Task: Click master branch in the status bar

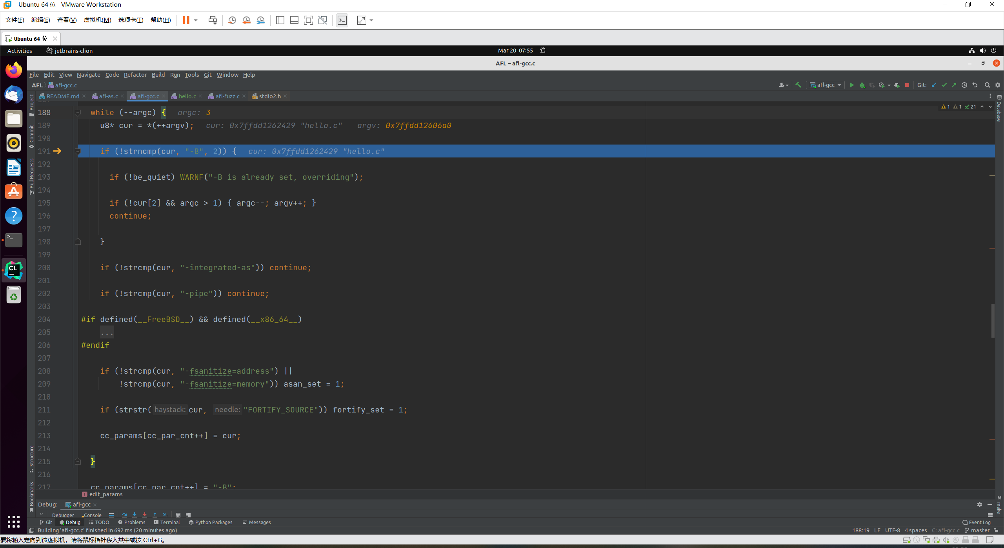Action: pos(977,530)
